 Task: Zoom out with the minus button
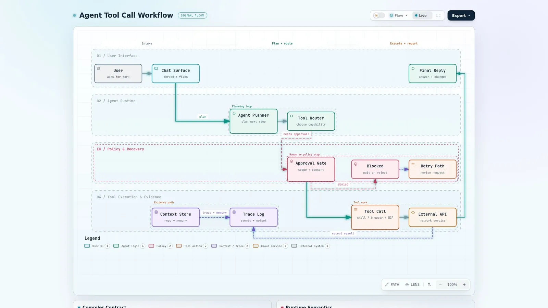(x=440, y=284)
